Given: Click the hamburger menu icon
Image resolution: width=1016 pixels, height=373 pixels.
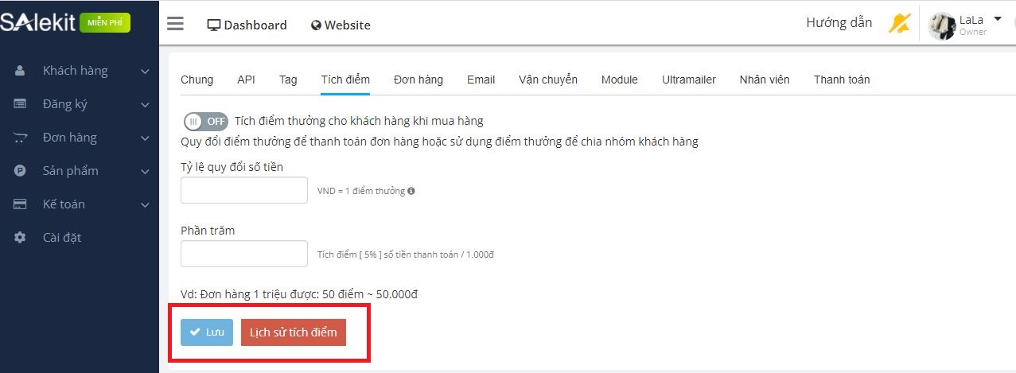Looking at the screenshot, I should pyautogui.click(x=175, y=24).
